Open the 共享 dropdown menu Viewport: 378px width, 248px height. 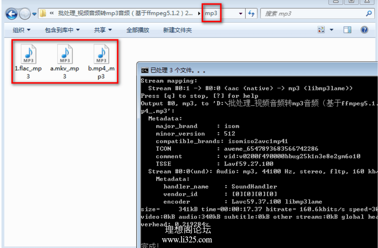pos(103,30)
